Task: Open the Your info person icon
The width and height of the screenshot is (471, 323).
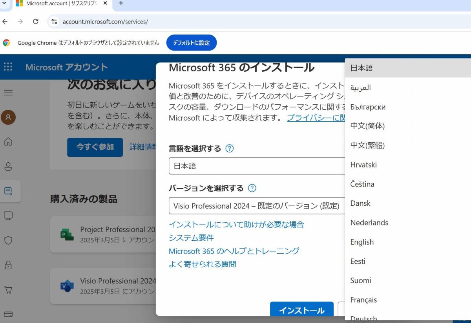Action: click(8, 167)
